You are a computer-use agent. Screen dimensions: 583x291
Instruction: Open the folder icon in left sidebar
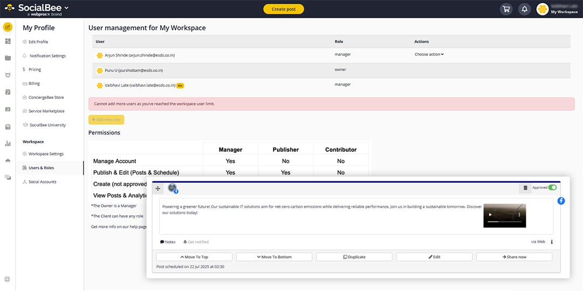(8, 58)
